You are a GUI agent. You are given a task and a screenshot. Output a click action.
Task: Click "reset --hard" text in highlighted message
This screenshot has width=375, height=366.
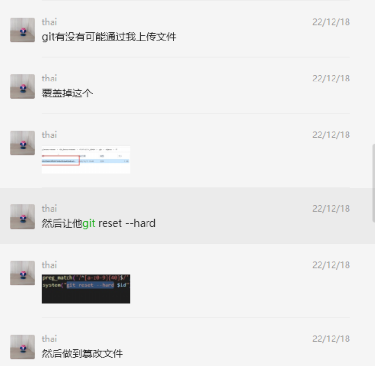pyautogui.click(x=127, y=223)
